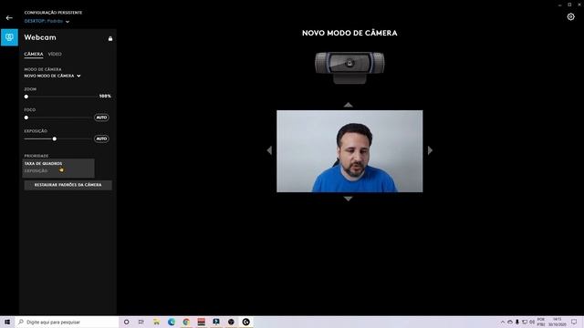Open Logitech G HUB on taskbar

click(245, 322)
